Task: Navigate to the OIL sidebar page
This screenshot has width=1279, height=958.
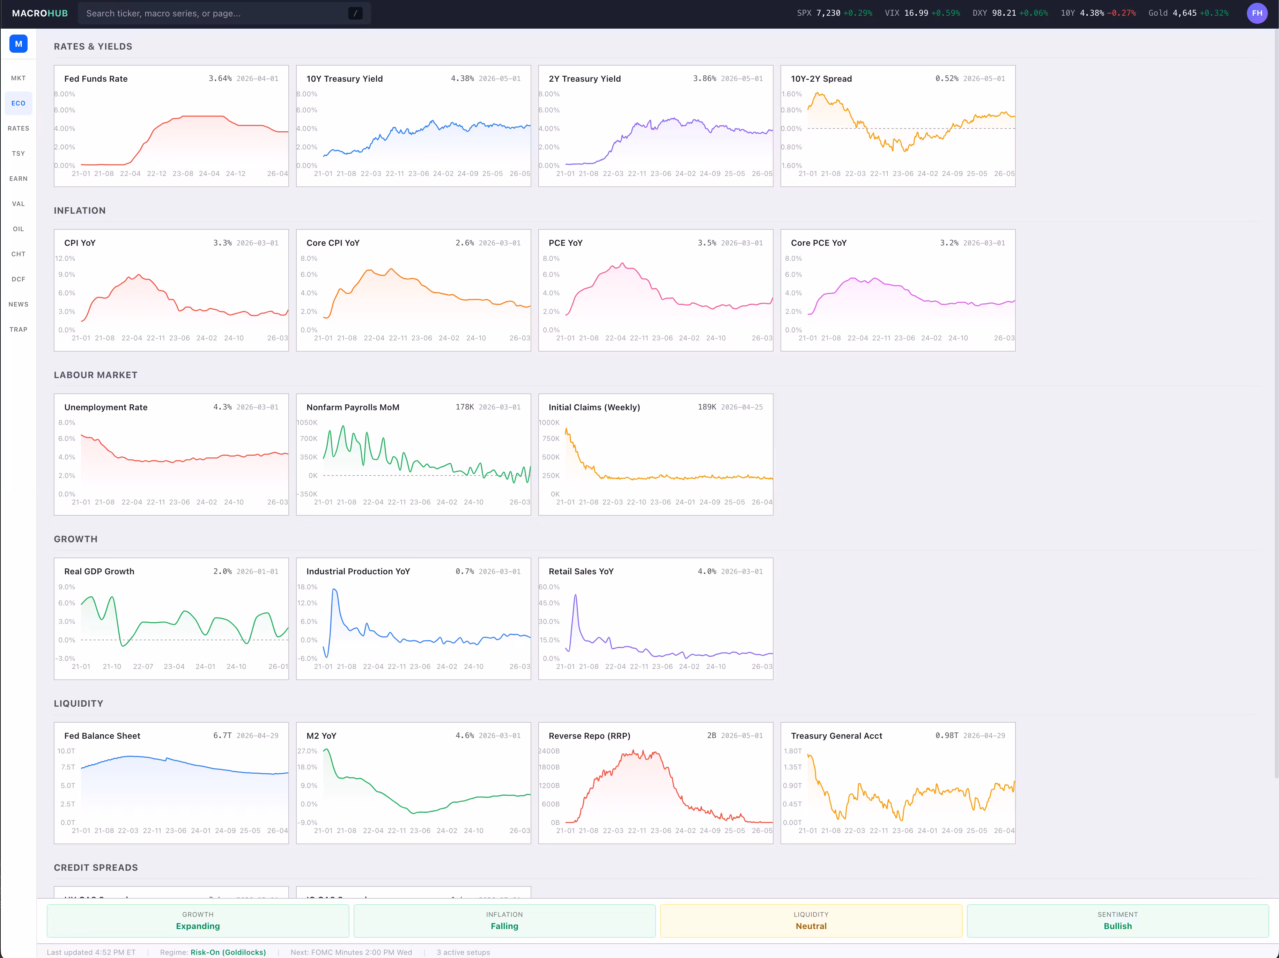Action: 19,229
